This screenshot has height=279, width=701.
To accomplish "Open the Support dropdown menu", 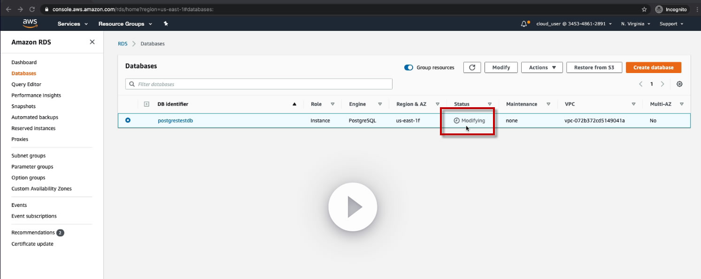I will tap(671, 24).
